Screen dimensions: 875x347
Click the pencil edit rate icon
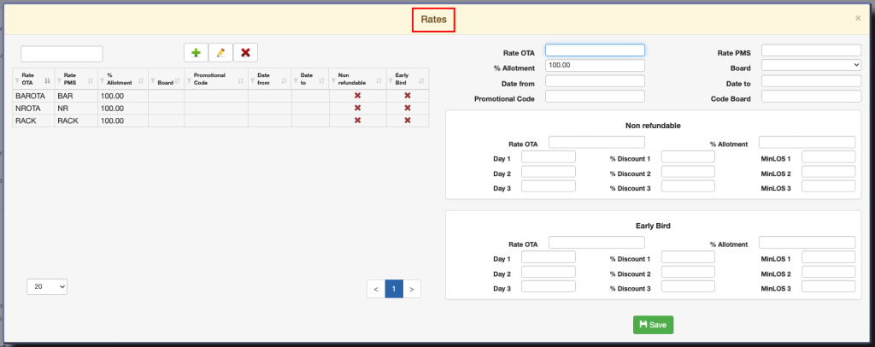pos(220,53)
